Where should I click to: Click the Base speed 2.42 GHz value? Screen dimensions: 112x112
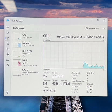90,73
